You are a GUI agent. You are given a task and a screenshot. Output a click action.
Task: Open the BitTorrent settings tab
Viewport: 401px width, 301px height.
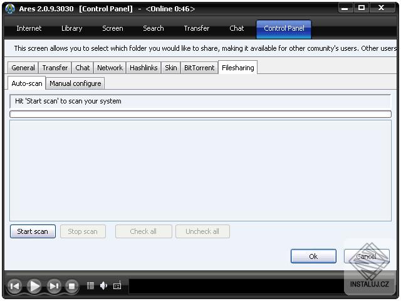tap(199, 68)
